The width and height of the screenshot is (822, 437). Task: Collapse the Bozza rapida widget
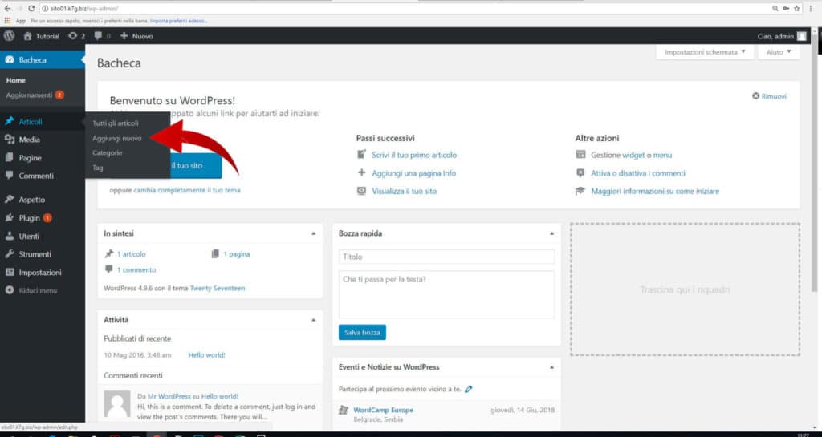pos(551,233)
